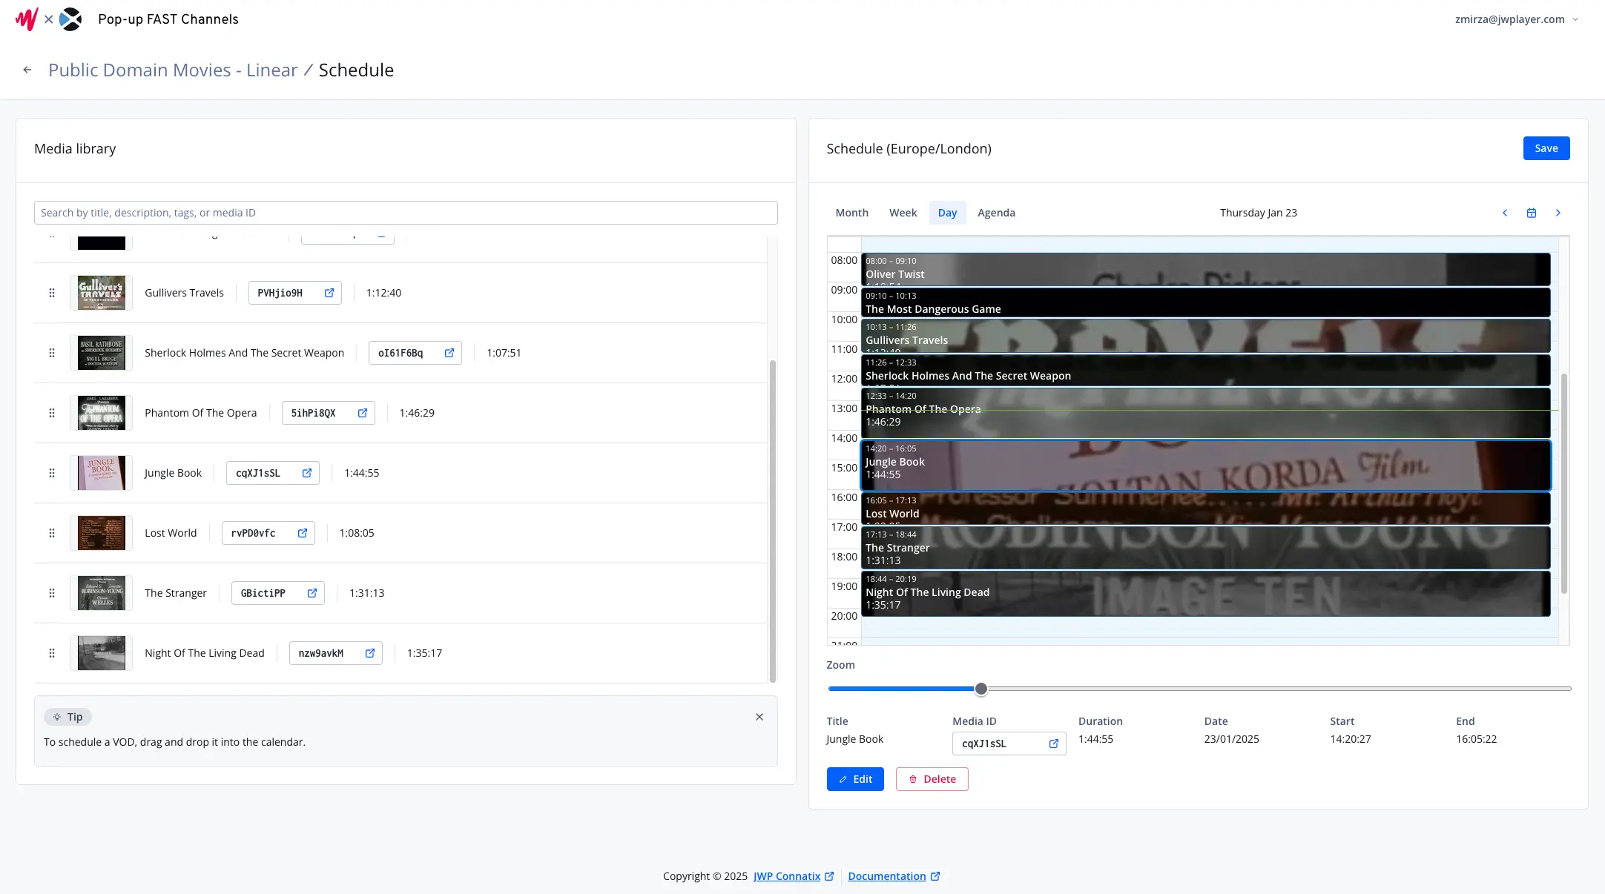This screenshot has height=894, width=1605.
Task: Open Gullivers Travels media ID external link
Action: click(329, 293)
